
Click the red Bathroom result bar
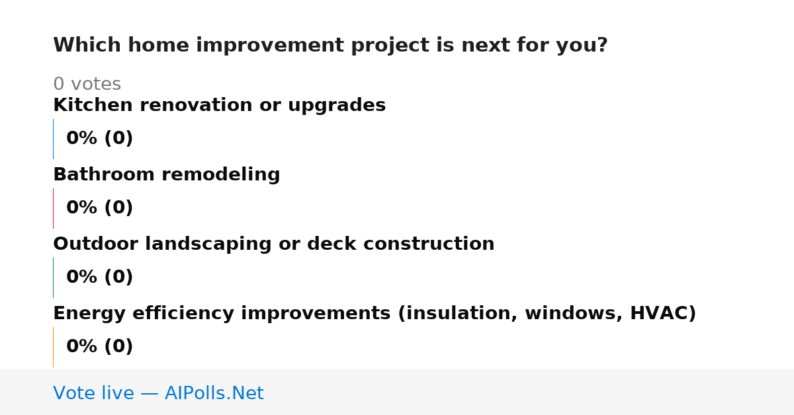pyautogui.click(x=54, y=208)
